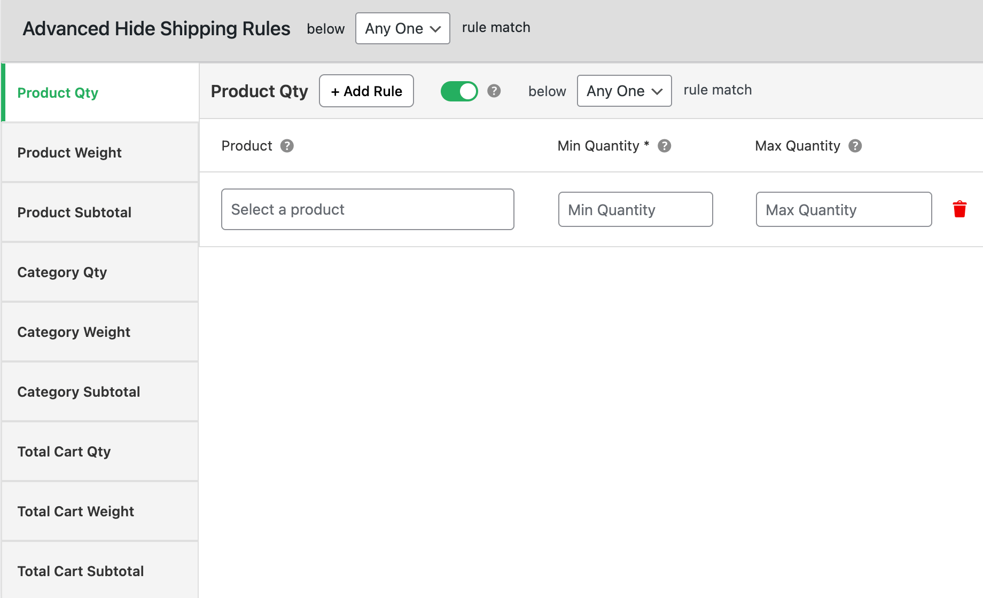Click the + Add Rule button
This screenshot has height=598, width=983.
click(366, 91)
